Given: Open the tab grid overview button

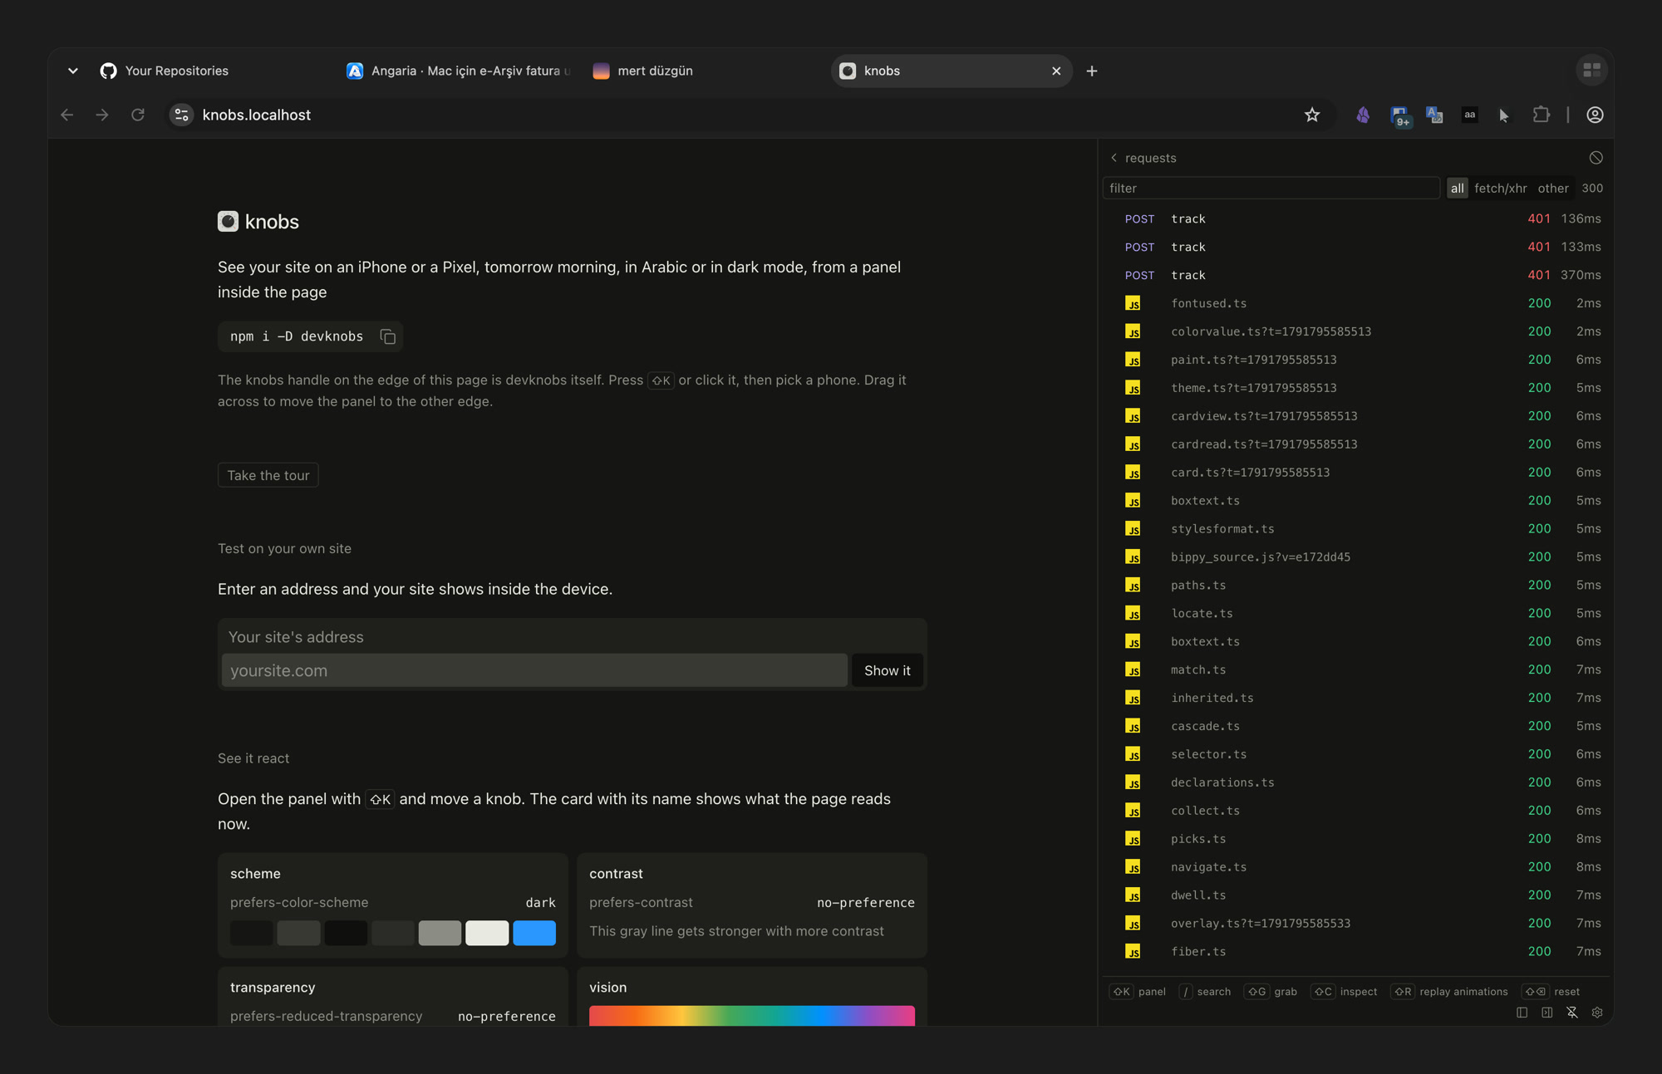Looking at the screenshot, I should (x=1592, y=71).
